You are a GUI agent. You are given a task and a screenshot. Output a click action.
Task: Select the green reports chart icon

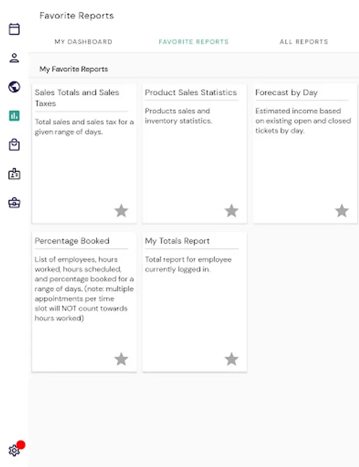[x=14, y=116]
